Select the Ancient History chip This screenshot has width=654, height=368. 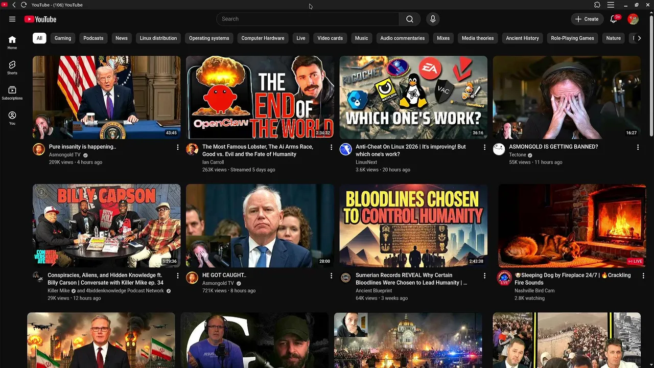click(523, 38)
